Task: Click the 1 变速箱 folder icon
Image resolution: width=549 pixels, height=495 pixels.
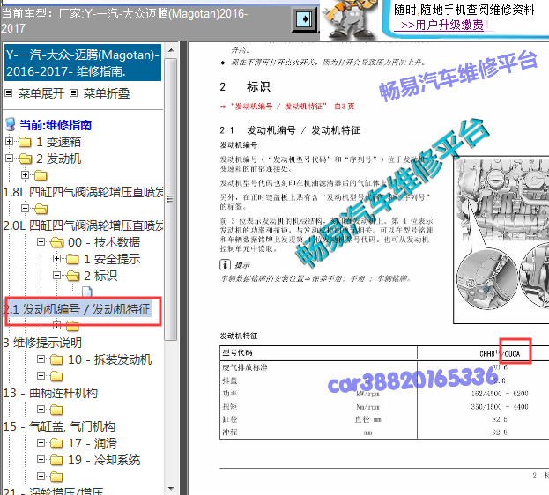Action: 25,142
